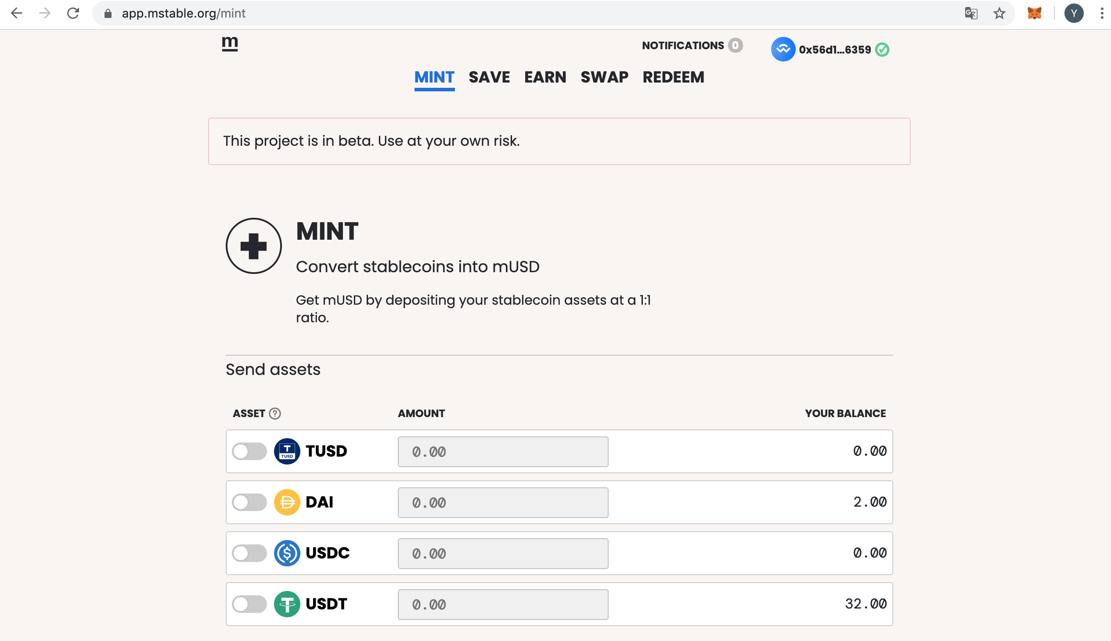Open the Google Translate icon

[x=971, y=13]
